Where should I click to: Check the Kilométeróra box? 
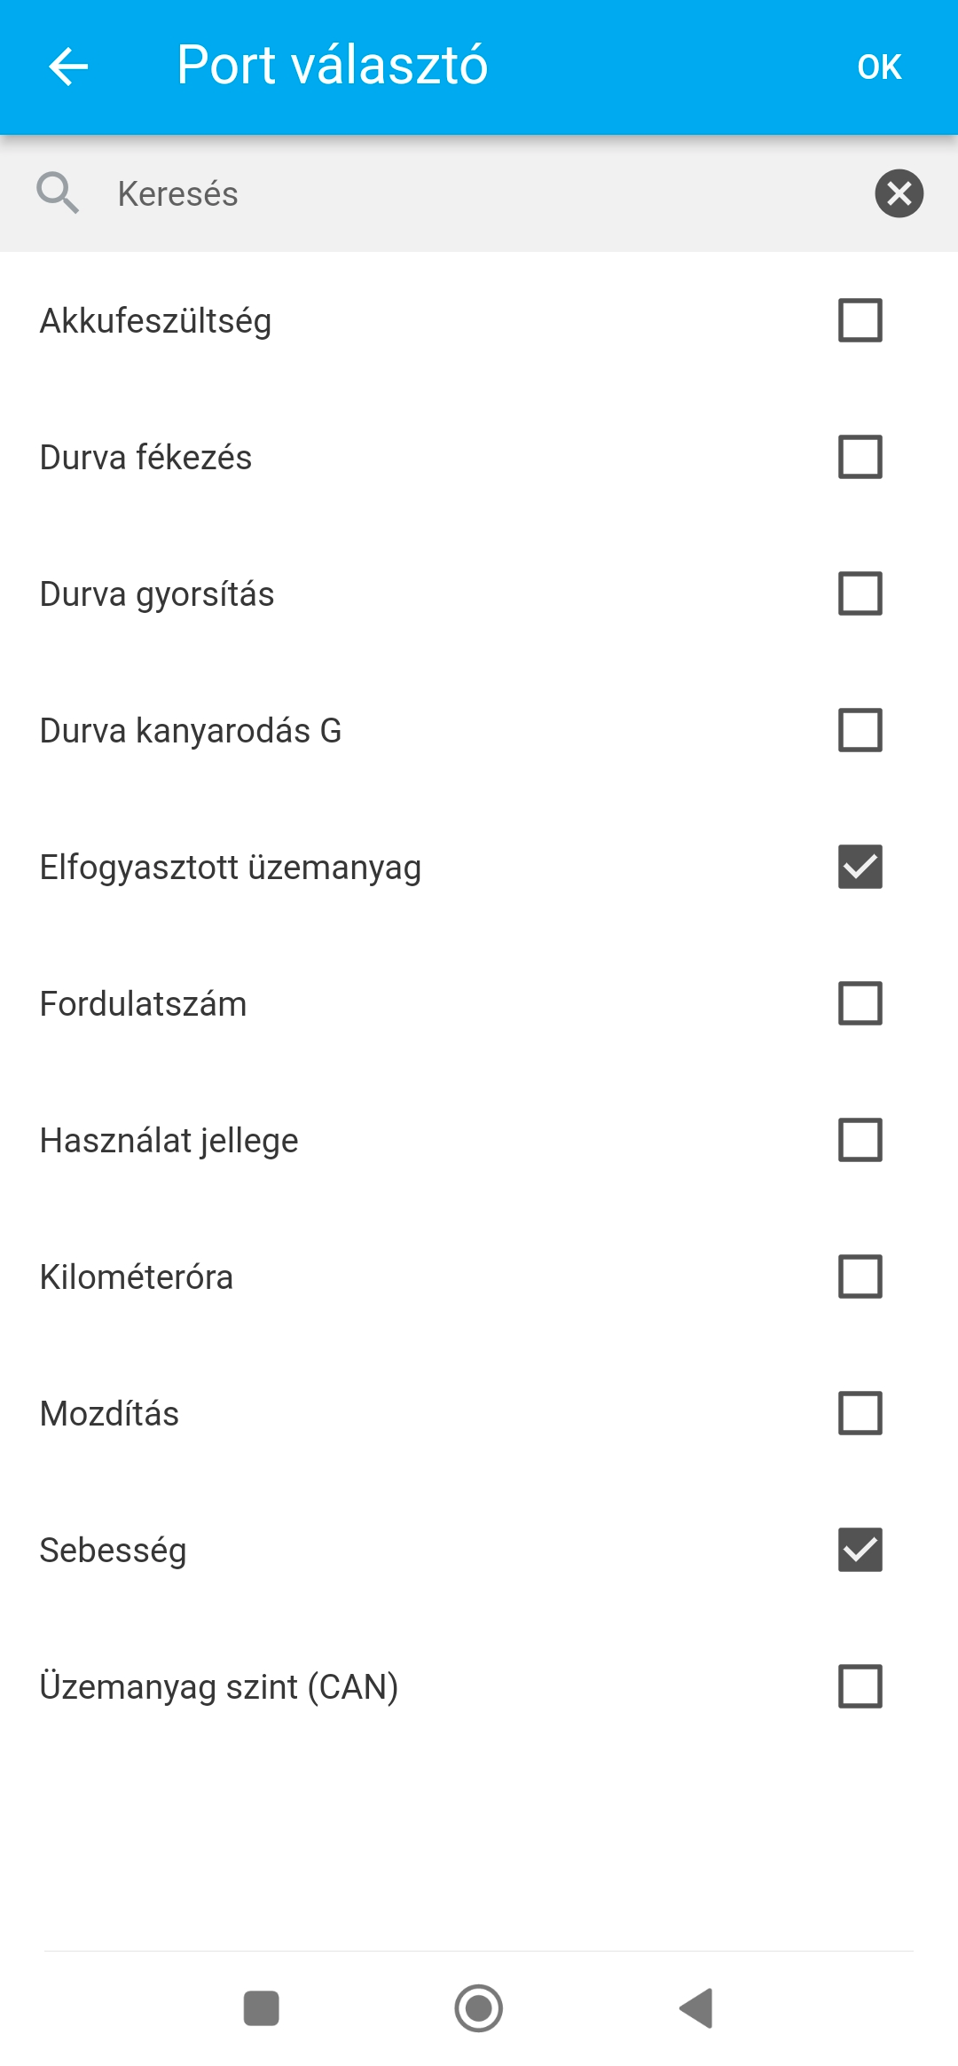pos(860,1277)
